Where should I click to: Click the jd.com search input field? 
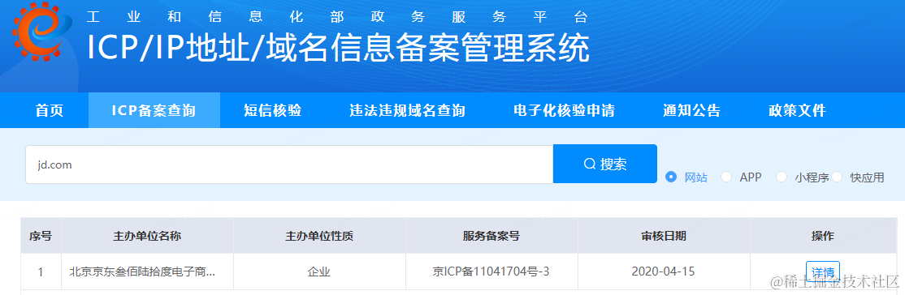[289, 165]
